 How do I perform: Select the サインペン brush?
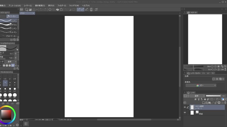click(9, 28)
